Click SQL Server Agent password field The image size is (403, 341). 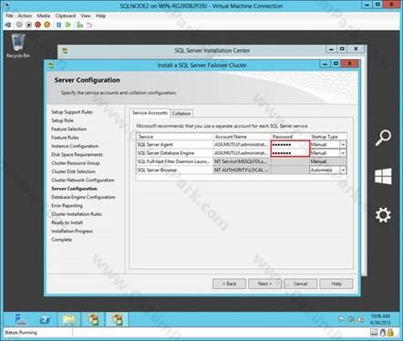pyautogui.click(x=290, y=145)
